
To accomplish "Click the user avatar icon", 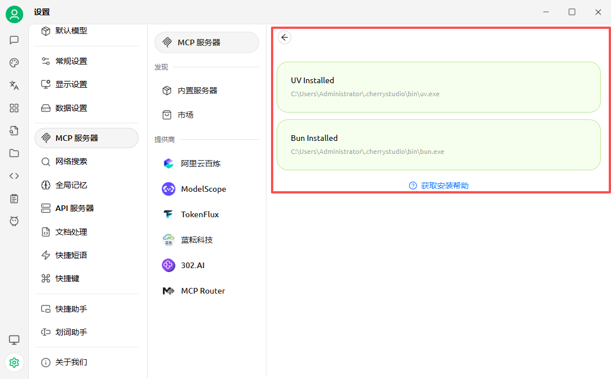I will pyautogui.click(x=14, y=15).
